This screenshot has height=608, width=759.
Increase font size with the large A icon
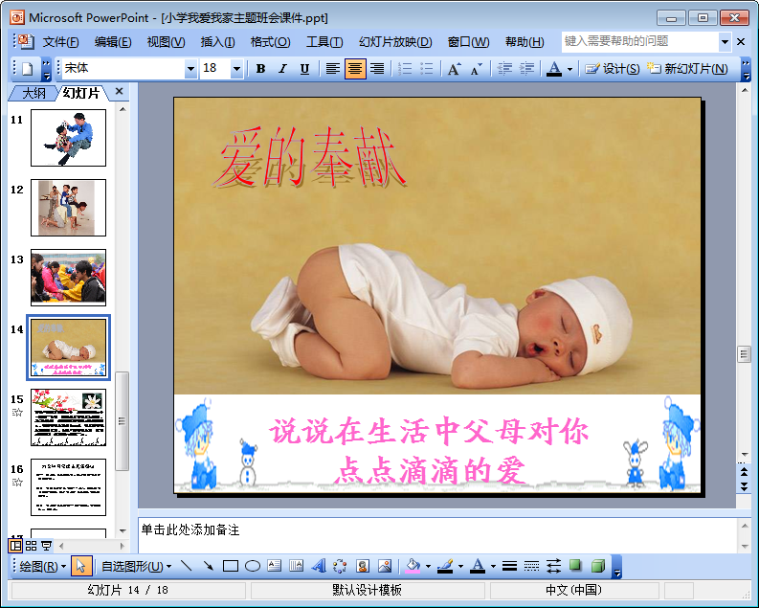click(x=454, y=69)
